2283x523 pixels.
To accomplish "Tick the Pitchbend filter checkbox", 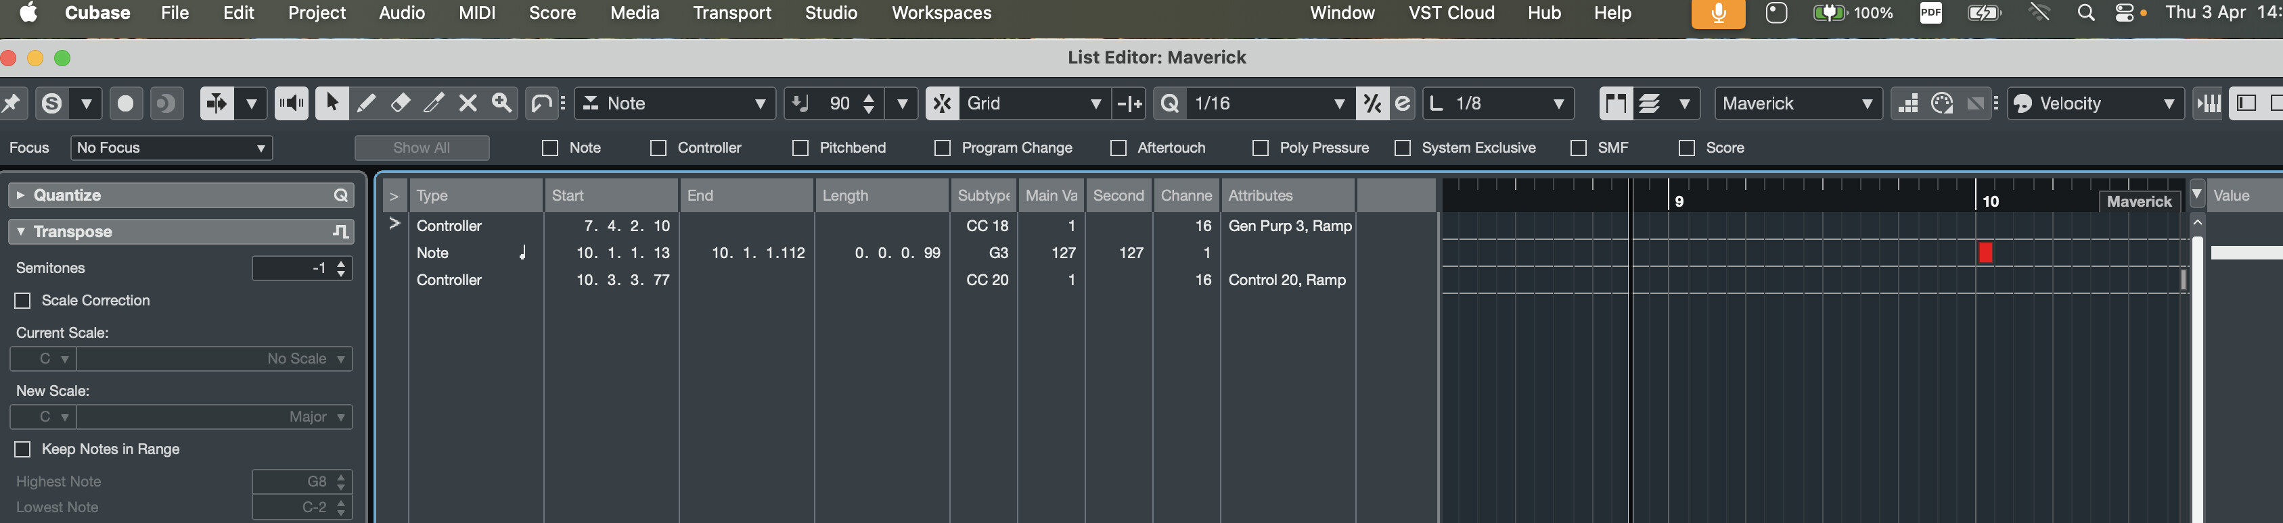I will point(800,148).
